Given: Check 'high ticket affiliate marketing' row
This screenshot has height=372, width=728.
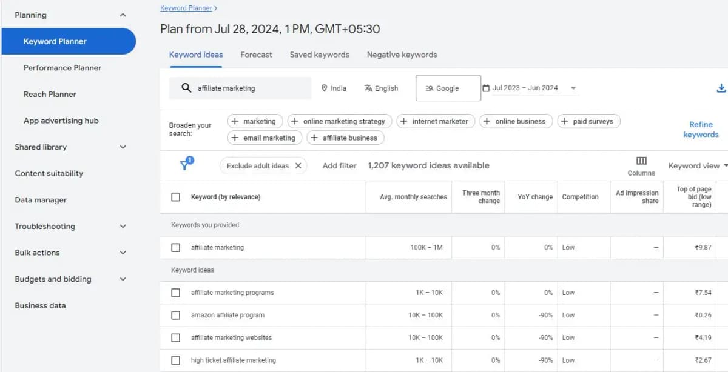Looking at the screenshot, I should tap(176, 360).
